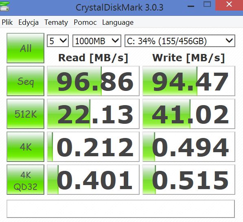The height and width of the screenshot is (222, 243).
Task: Open the drive selector showing C: 34%
Action: point(180,41)
